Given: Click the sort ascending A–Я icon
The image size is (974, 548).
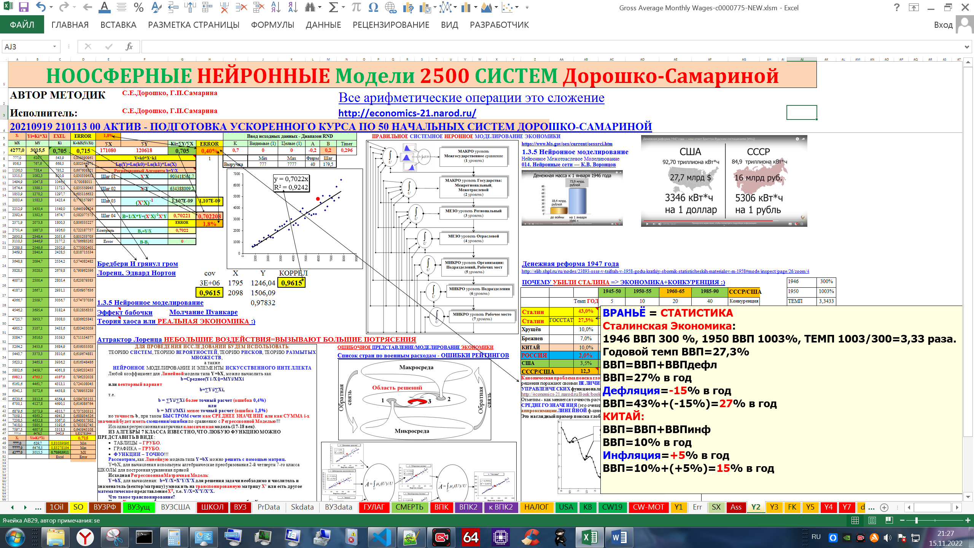Looking at the screenshot, I should pos(275,7).
